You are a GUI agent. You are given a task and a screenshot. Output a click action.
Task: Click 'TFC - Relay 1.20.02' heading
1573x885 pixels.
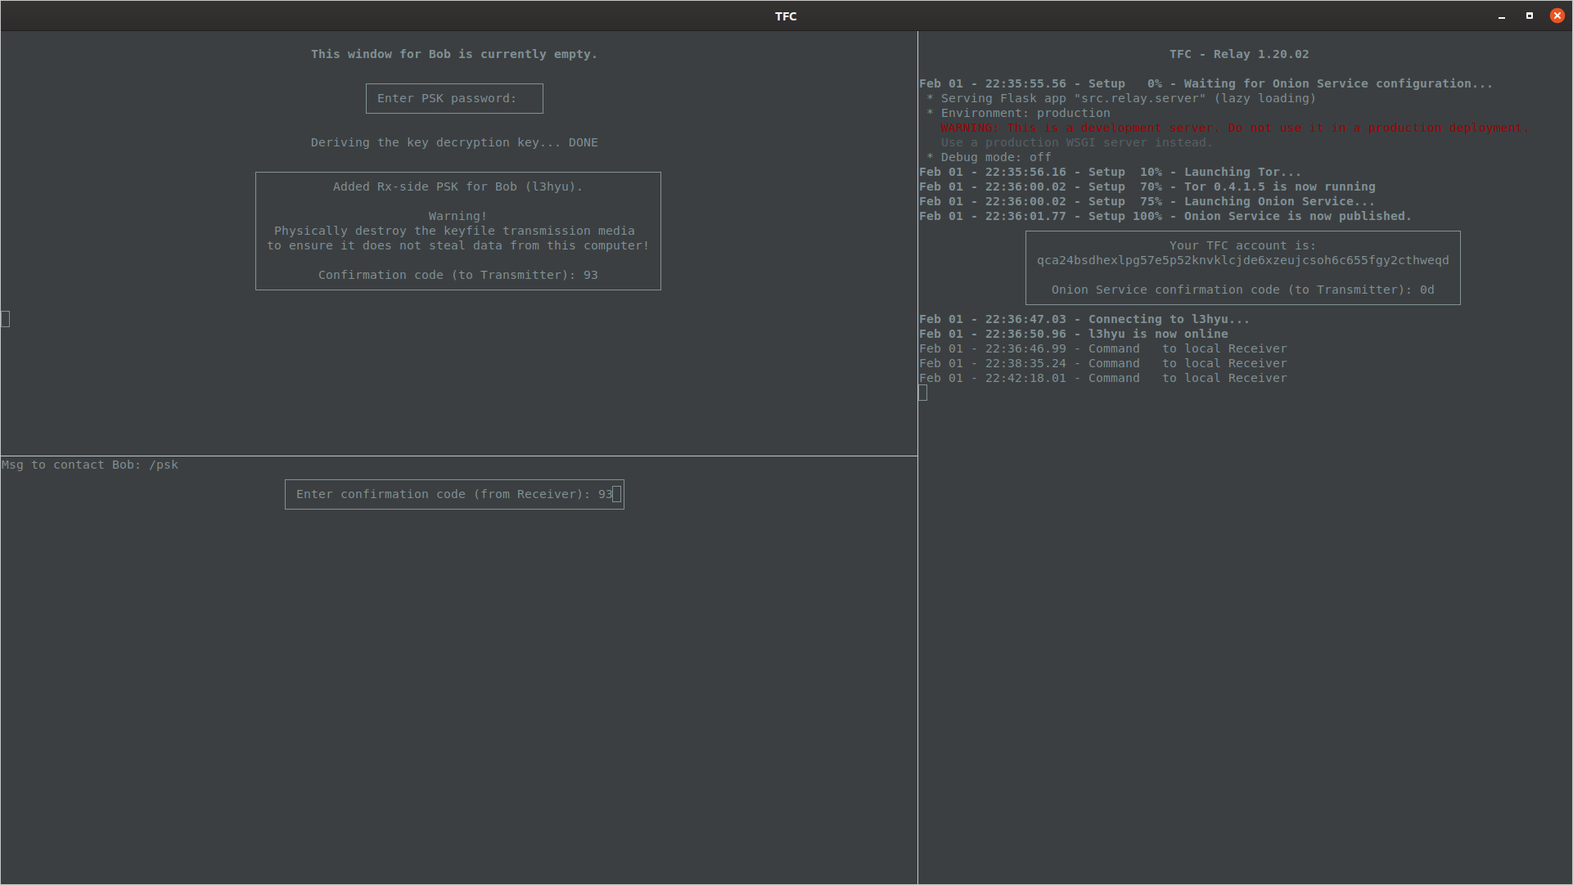point(1239,54)
